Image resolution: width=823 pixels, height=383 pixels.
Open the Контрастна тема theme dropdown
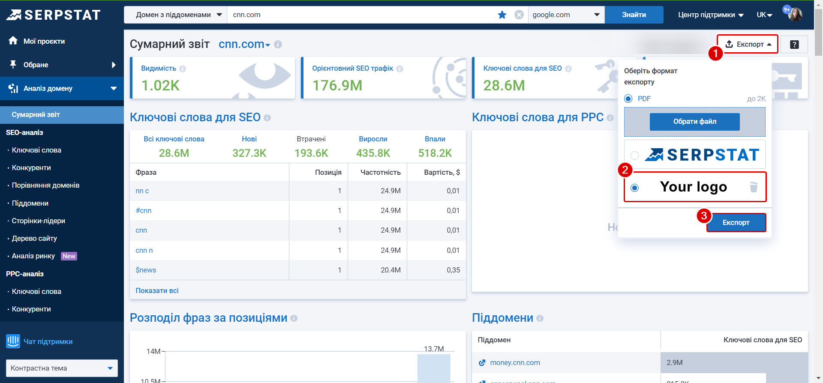coord(62,368)
